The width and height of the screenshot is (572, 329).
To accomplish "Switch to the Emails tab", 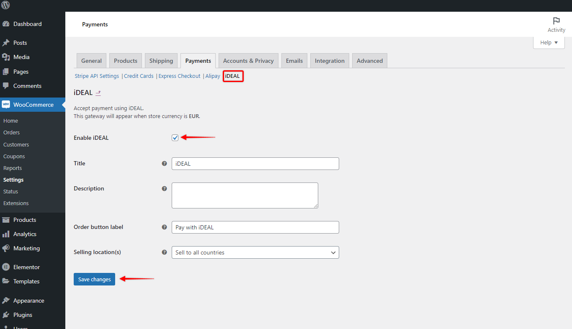I will pyautogui.click(x=294, y=61).
